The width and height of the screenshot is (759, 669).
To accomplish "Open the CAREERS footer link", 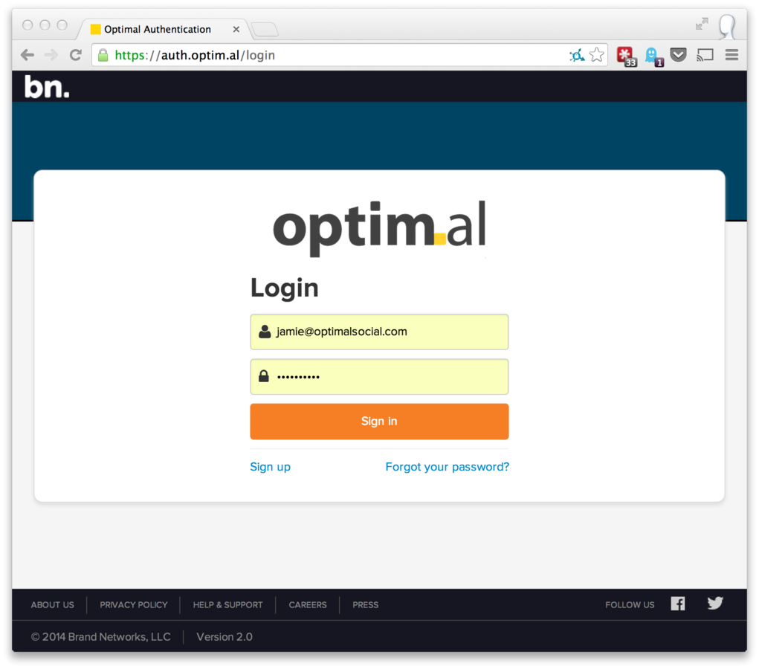I will [x=308, y=605].
